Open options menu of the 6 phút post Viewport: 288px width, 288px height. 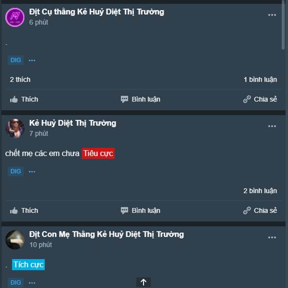click(272, 15)
